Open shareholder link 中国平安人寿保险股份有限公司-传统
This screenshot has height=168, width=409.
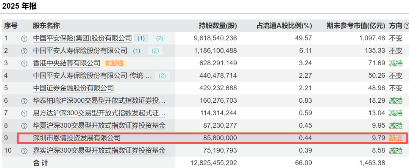pos(92,76)
